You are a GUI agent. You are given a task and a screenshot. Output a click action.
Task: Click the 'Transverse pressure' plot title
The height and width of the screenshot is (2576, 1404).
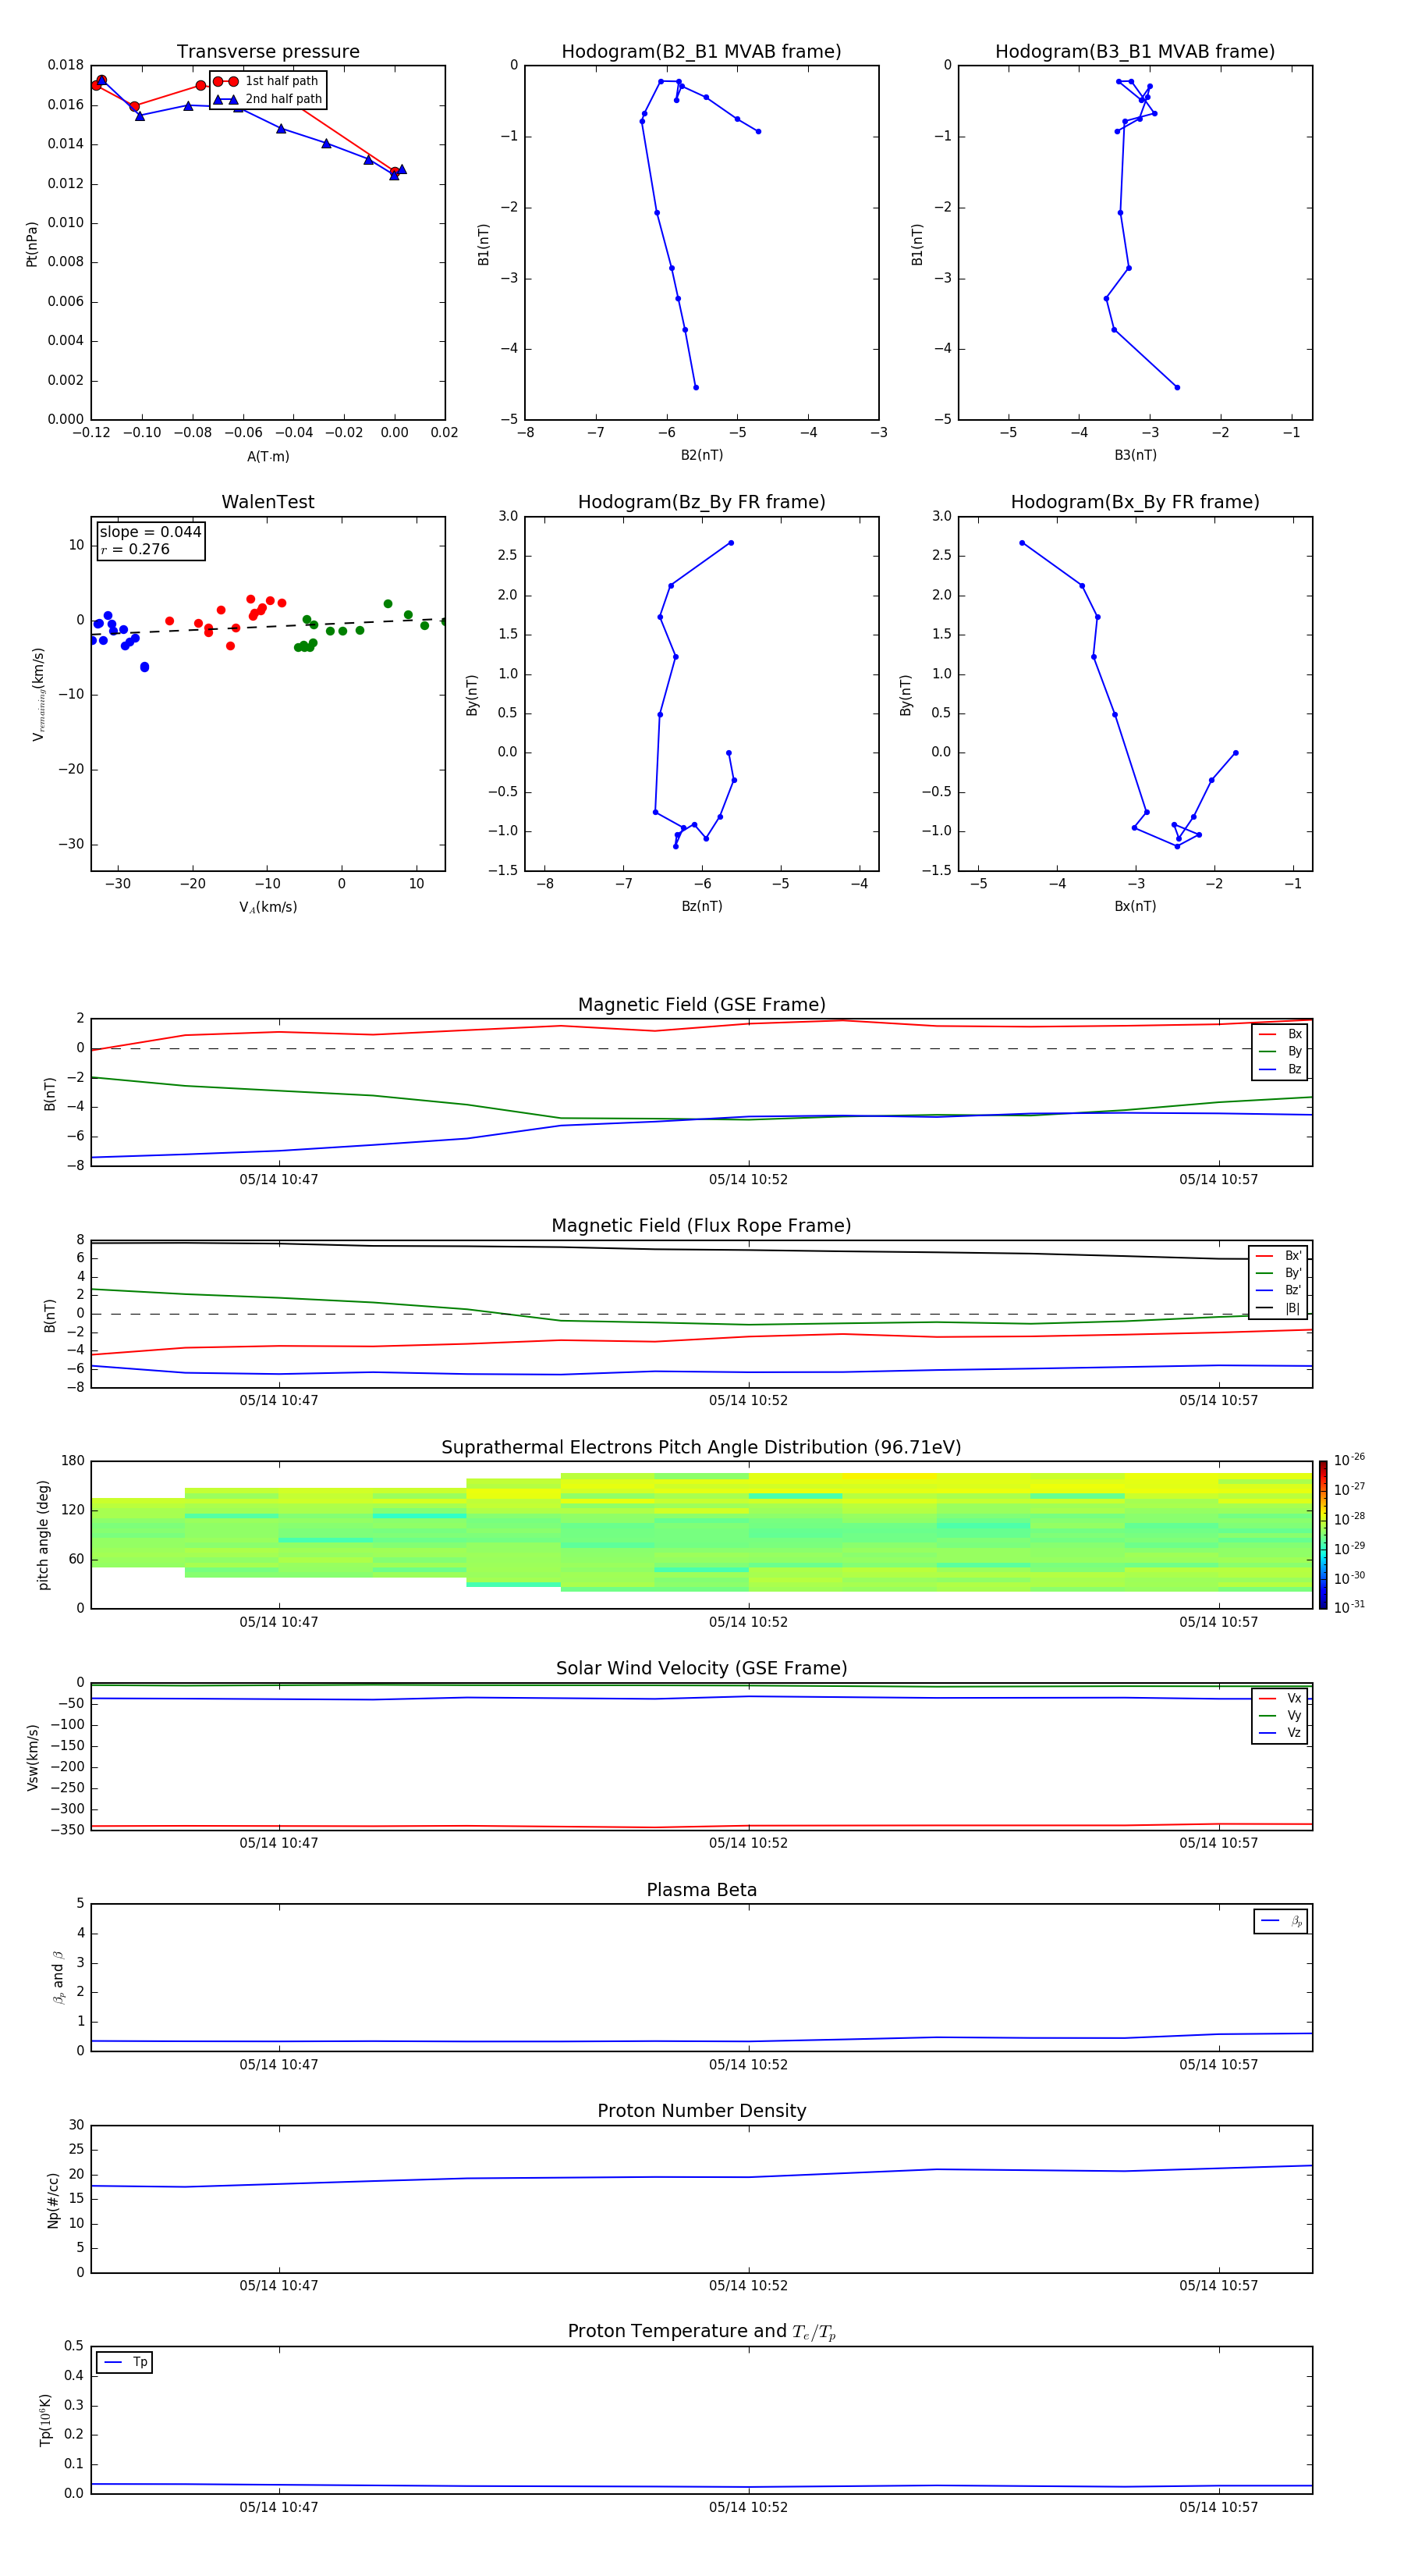268,51
